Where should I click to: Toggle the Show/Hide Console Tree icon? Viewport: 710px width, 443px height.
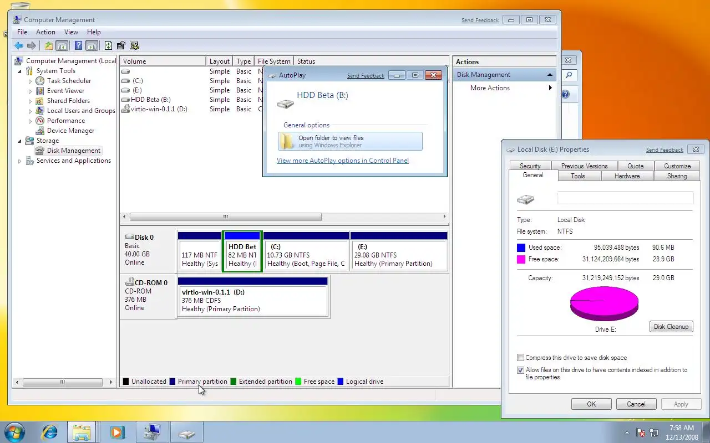(62, 46)
